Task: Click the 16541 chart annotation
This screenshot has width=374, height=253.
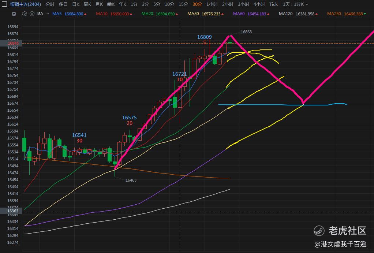Action: pyautogui.click(x=79, y=135)
